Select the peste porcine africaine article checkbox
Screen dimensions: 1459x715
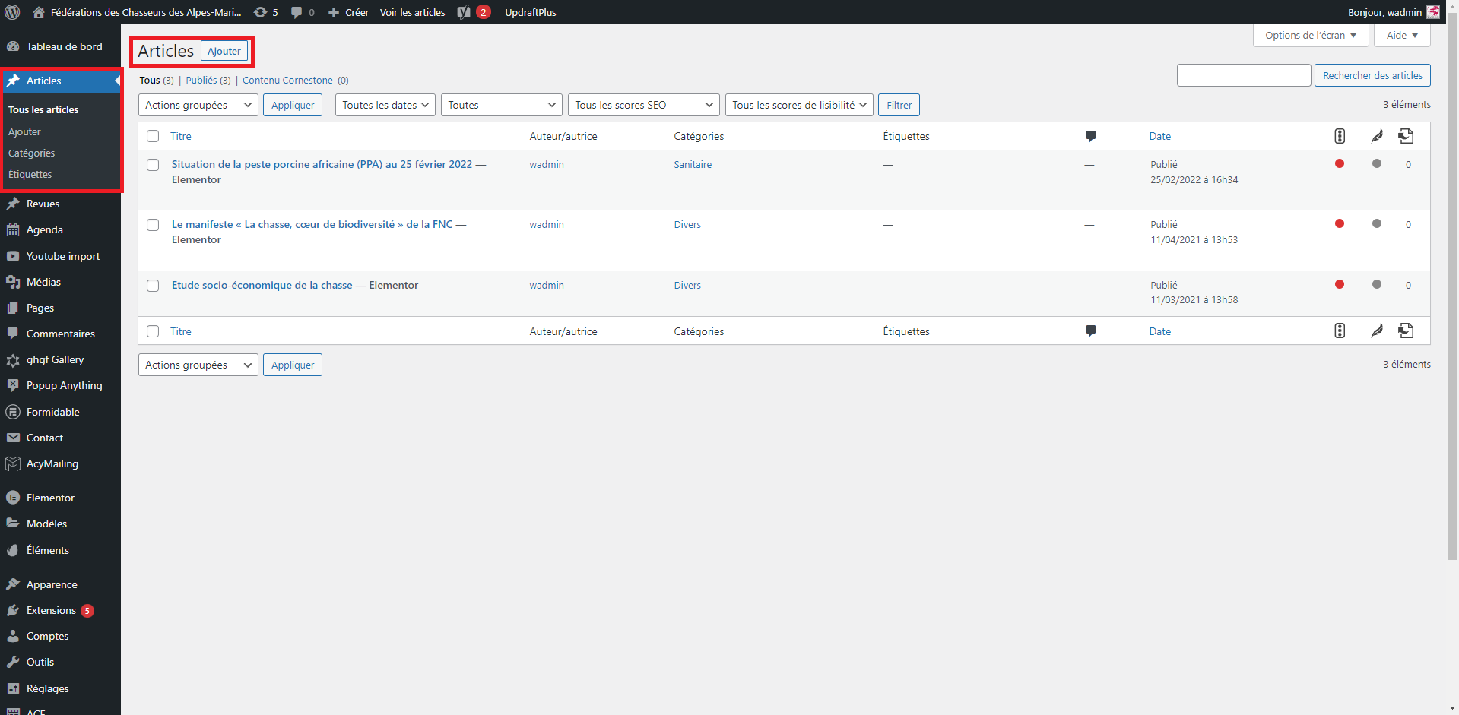(153, 165)
